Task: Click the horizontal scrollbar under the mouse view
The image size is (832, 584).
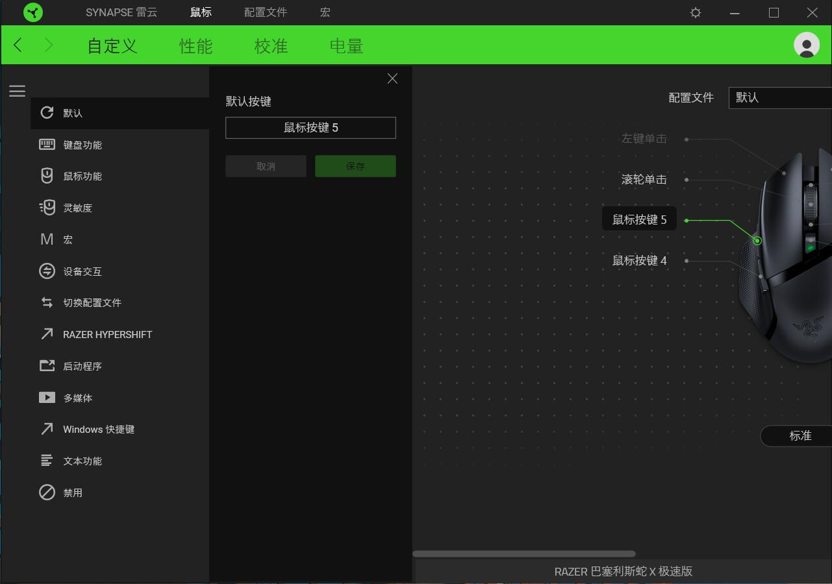Action: (524, 554)
